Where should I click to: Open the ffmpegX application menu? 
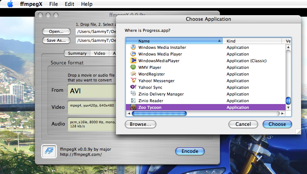tap(31, 4)
